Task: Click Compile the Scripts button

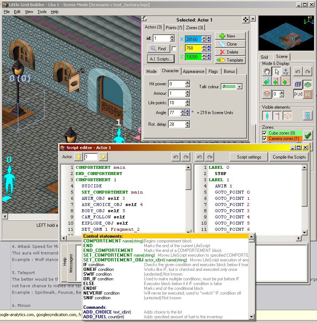Action: pos(289,157)
